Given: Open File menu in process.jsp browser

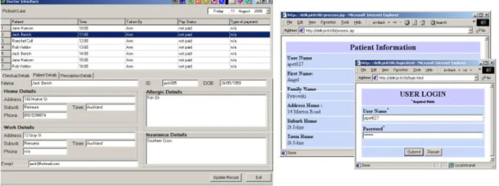Looking at the screenshot, I should (289, 22).
